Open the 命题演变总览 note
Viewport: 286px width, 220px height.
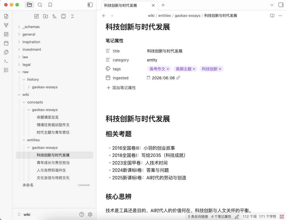pos(48,117)
